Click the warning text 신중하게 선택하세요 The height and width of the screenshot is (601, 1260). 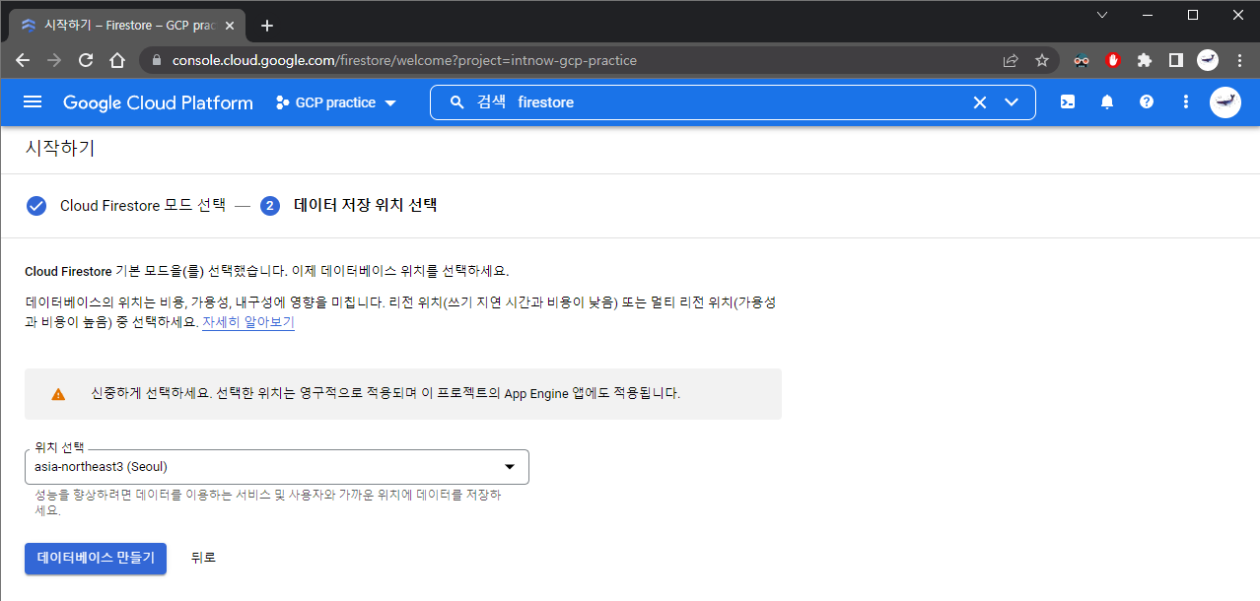coord(385,393)
